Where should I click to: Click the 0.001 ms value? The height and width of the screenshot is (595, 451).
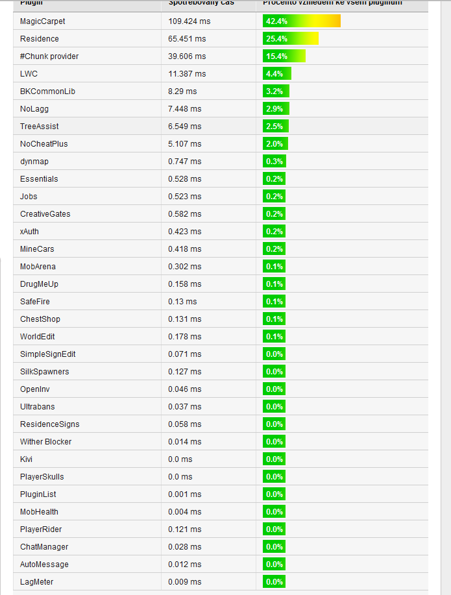(x=185, y=494)
